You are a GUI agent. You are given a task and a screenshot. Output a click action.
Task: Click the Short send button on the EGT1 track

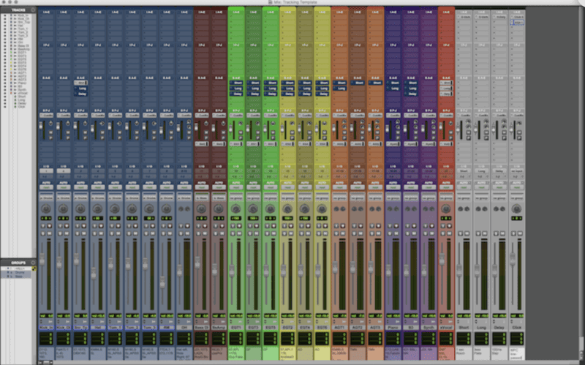pos(236,83)
